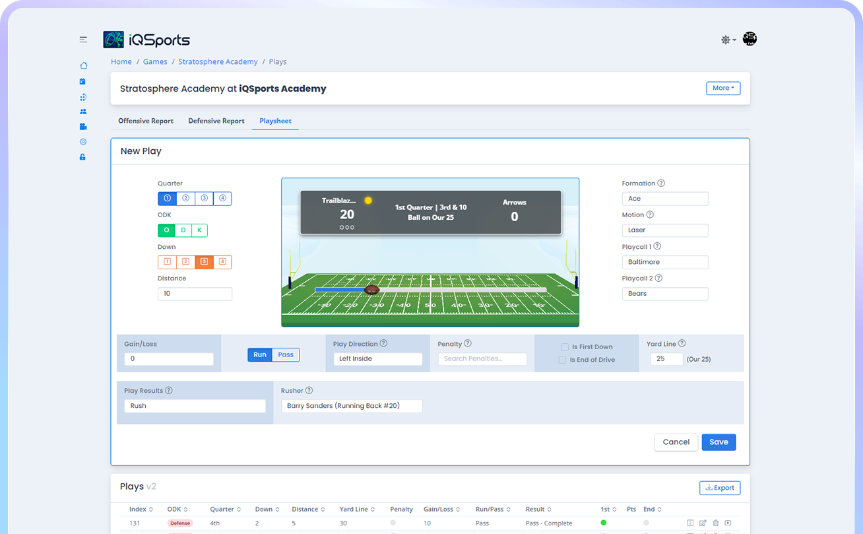Screen dimensions: 863x534
Task: Show help for the Formation field
Action: 661,184
